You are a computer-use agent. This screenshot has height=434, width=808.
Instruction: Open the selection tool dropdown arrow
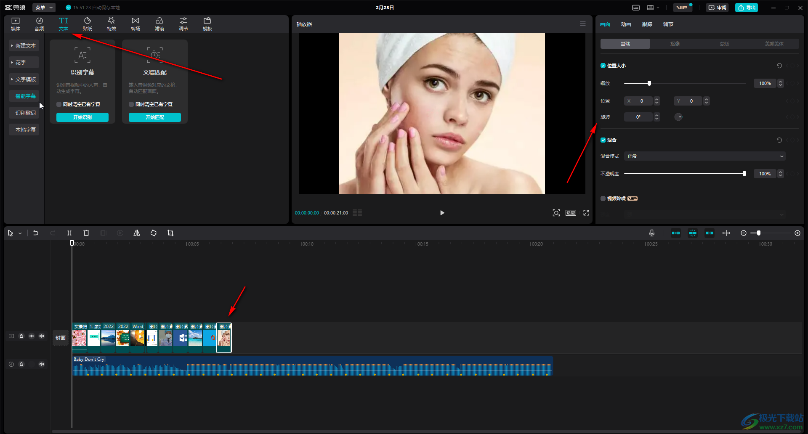tap(20, 233)
